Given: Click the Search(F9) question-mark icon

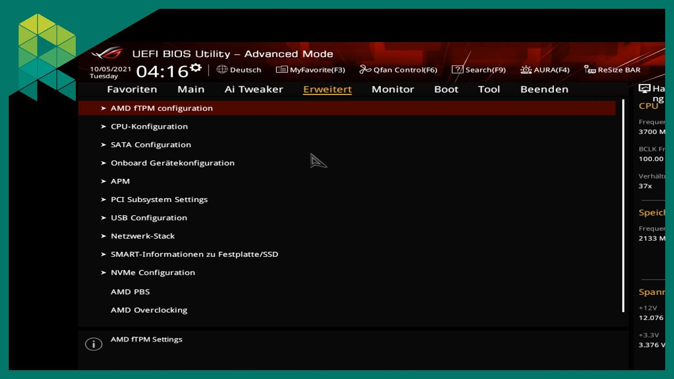Looking at the screenshot, I should coord(458,69).
